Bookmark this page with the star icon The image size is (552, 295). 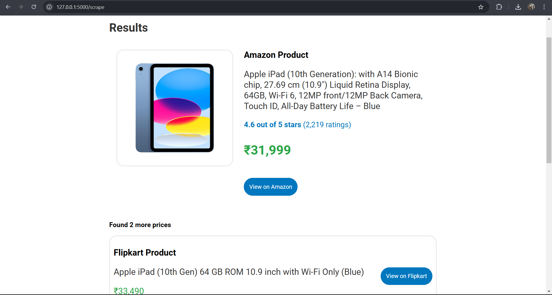481,7
